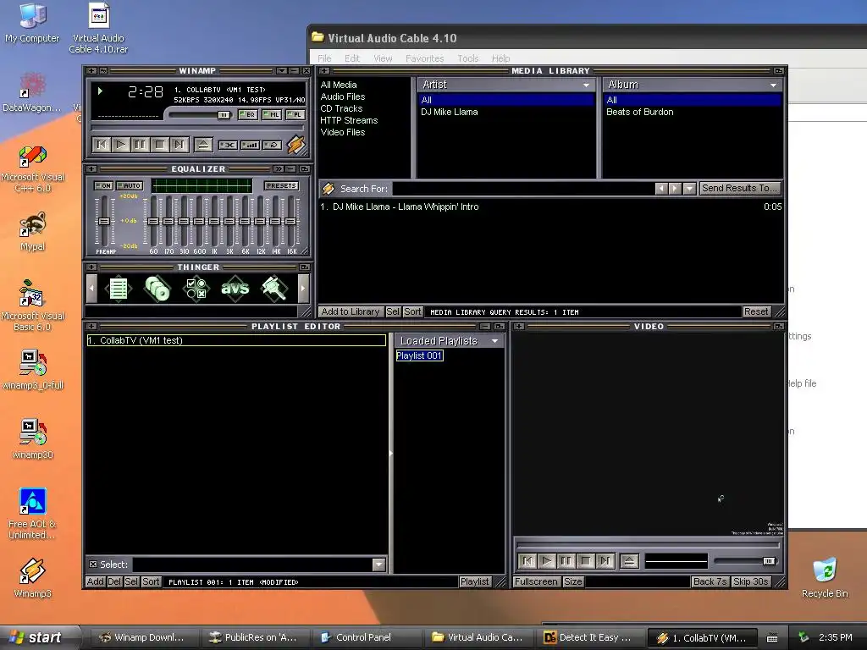Open the playlist editor icon in Thinger
Screen dimensions: 867x650
click(119, 289)
